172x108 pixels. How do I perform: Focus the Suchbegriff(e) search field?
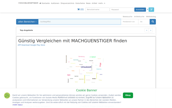(80, 22)
